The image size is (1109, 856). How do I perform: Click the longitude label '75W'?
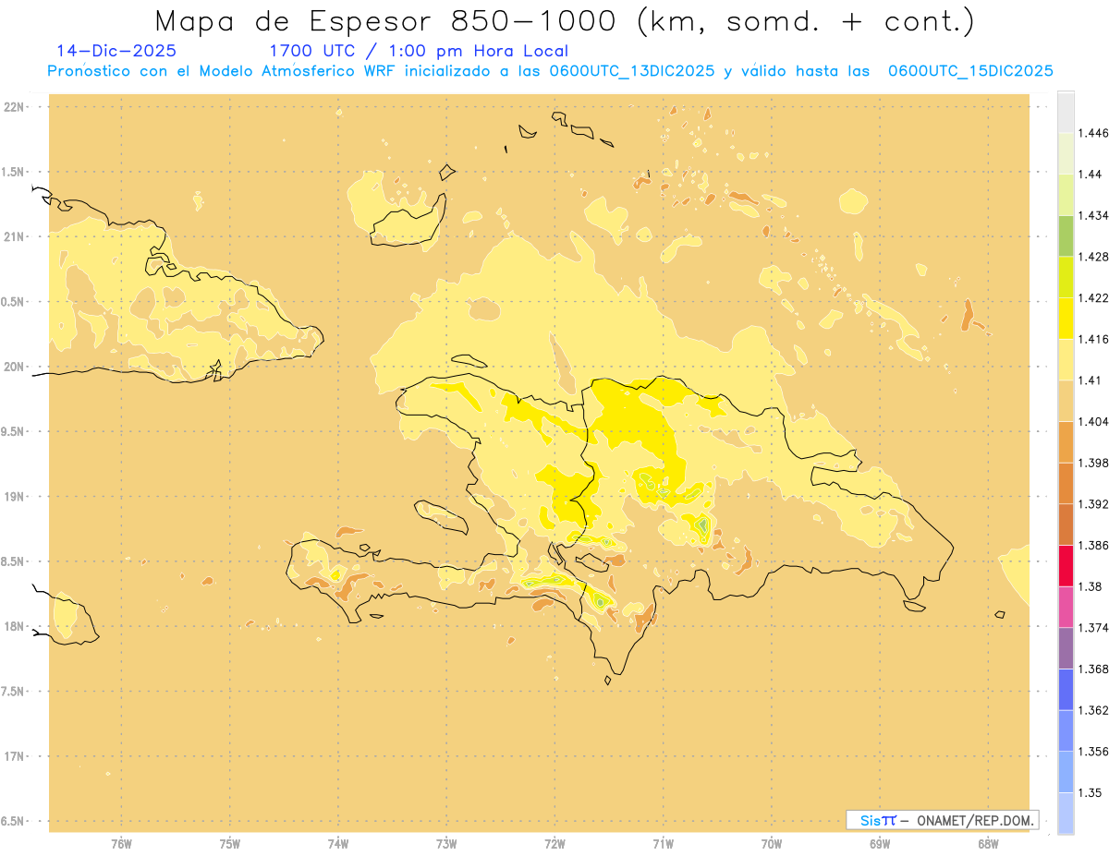(x=230, y=843)
